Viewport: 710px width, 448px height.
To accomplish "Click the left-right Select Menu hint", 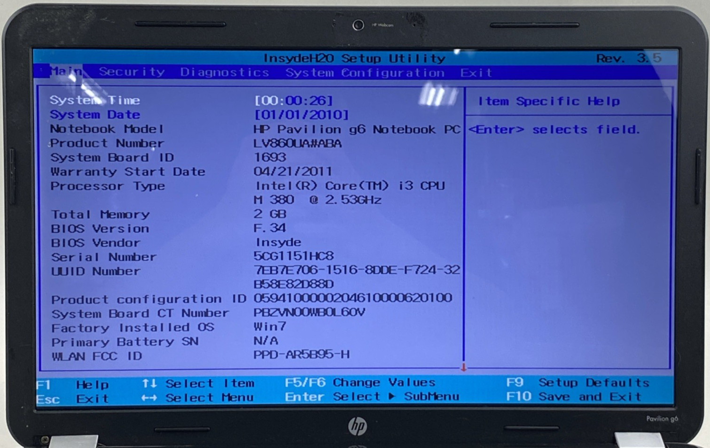I will [x=198, y=398].
